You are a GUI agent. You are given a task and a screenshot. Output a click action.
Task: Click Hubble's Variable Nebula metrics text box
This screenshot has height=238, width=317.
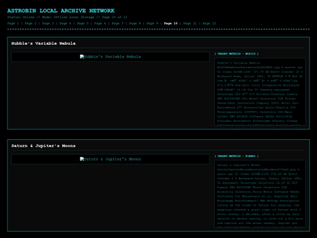point(260,92)
